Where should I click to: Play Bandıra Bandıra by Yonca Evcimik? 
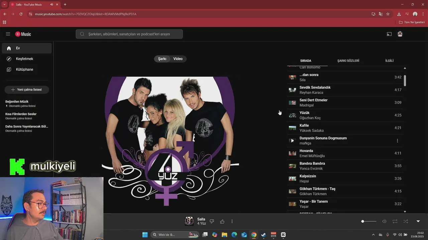point(345,166)
